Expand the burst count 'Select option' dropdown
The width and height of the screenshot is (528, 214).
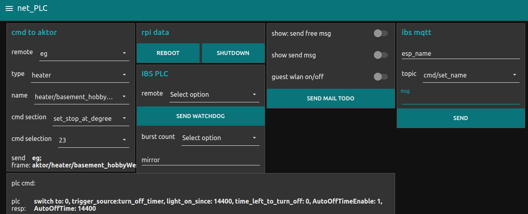coord(220,138)
